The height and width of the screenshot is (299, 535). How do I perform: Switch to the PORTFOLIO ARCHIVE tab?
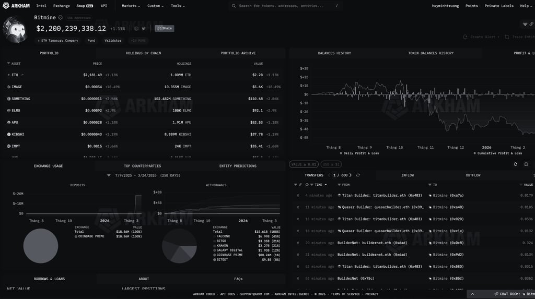click(238, 53)
